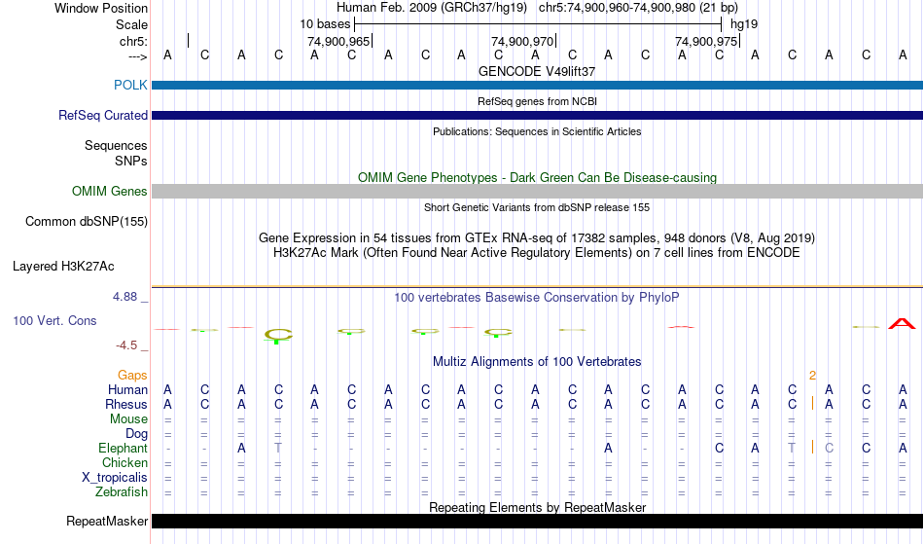The height and width of the screenshot is (544, 924).
Task: Click the 100 Vert. Cons label
Action: 54,320
